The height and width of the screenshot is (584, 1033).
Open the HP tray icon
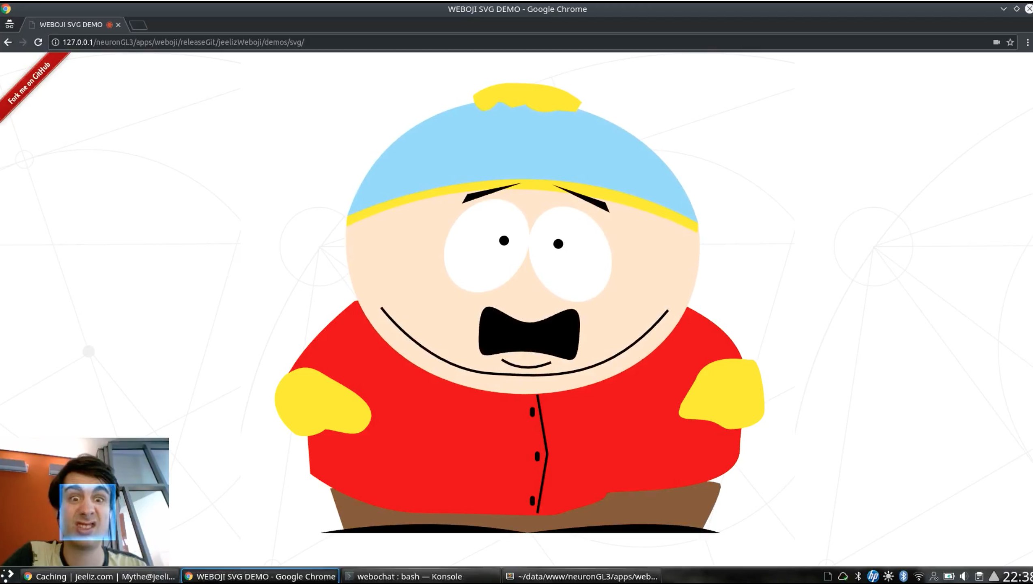tap(873, 576)
